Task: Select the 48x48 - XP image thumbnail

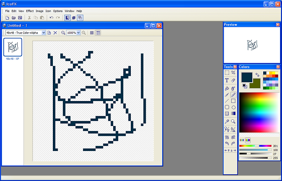Action: coord(13,47)
